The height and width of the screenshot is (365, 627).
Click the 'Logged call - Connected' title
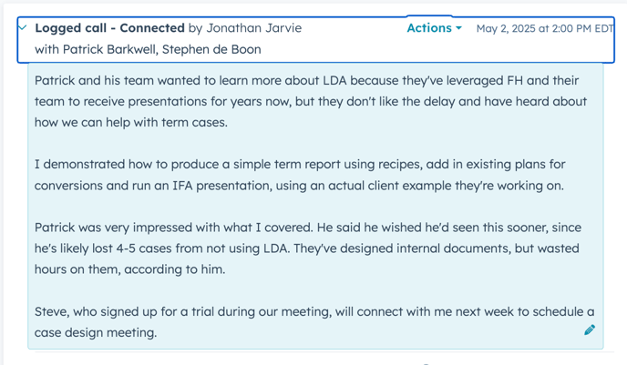pyautogui.click(x=109, y=28)
